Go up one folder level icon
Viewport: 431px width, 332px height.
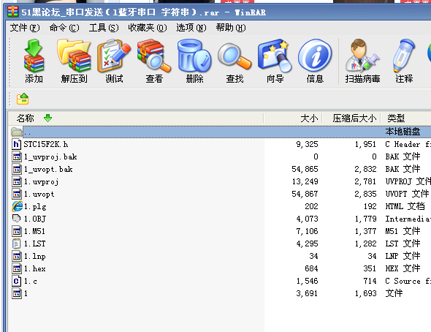[23, 99]
